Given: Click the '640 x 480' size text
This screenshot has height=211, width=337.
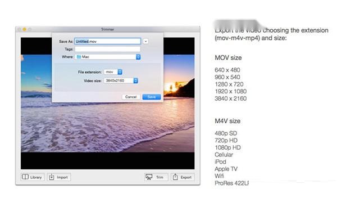Looking at the screenshot, I should [227, 70].
